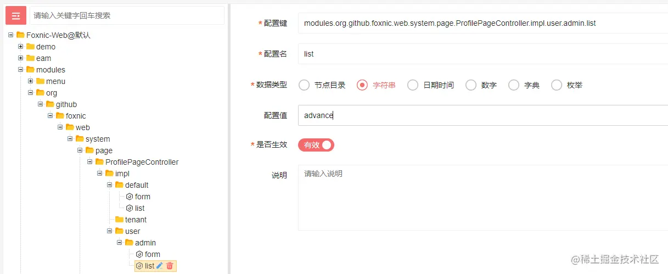Collapse the page tree node
Screen dimensions: 668x274
click(x=80, y=150)
